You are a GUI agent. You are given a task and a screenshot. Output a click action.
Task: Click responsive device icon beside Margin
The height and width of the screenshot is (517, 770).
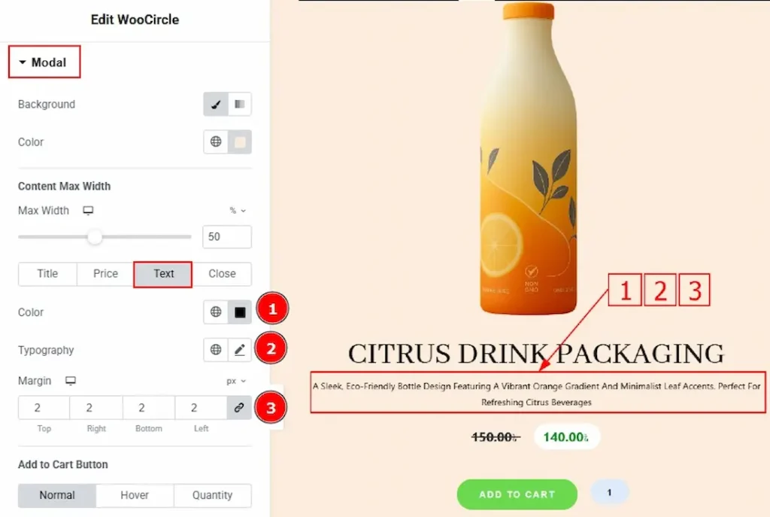pos(71,381)
